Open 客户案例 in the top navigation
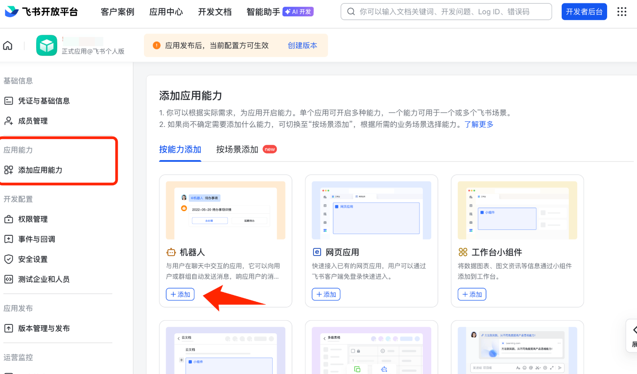637x374 pixels. pyautogui.click(x=117, y=12)
